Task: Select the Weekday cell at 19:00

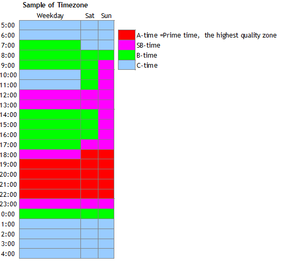Action: (50, 164)
